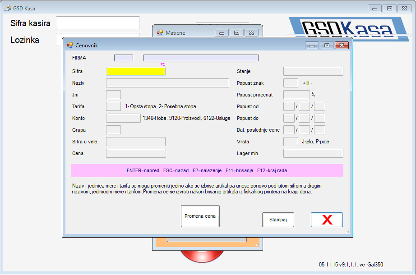Minimize the Maticne window
The height and width of the screenshot is (275, 416).
pyautogui.click(x=221, y=32)
